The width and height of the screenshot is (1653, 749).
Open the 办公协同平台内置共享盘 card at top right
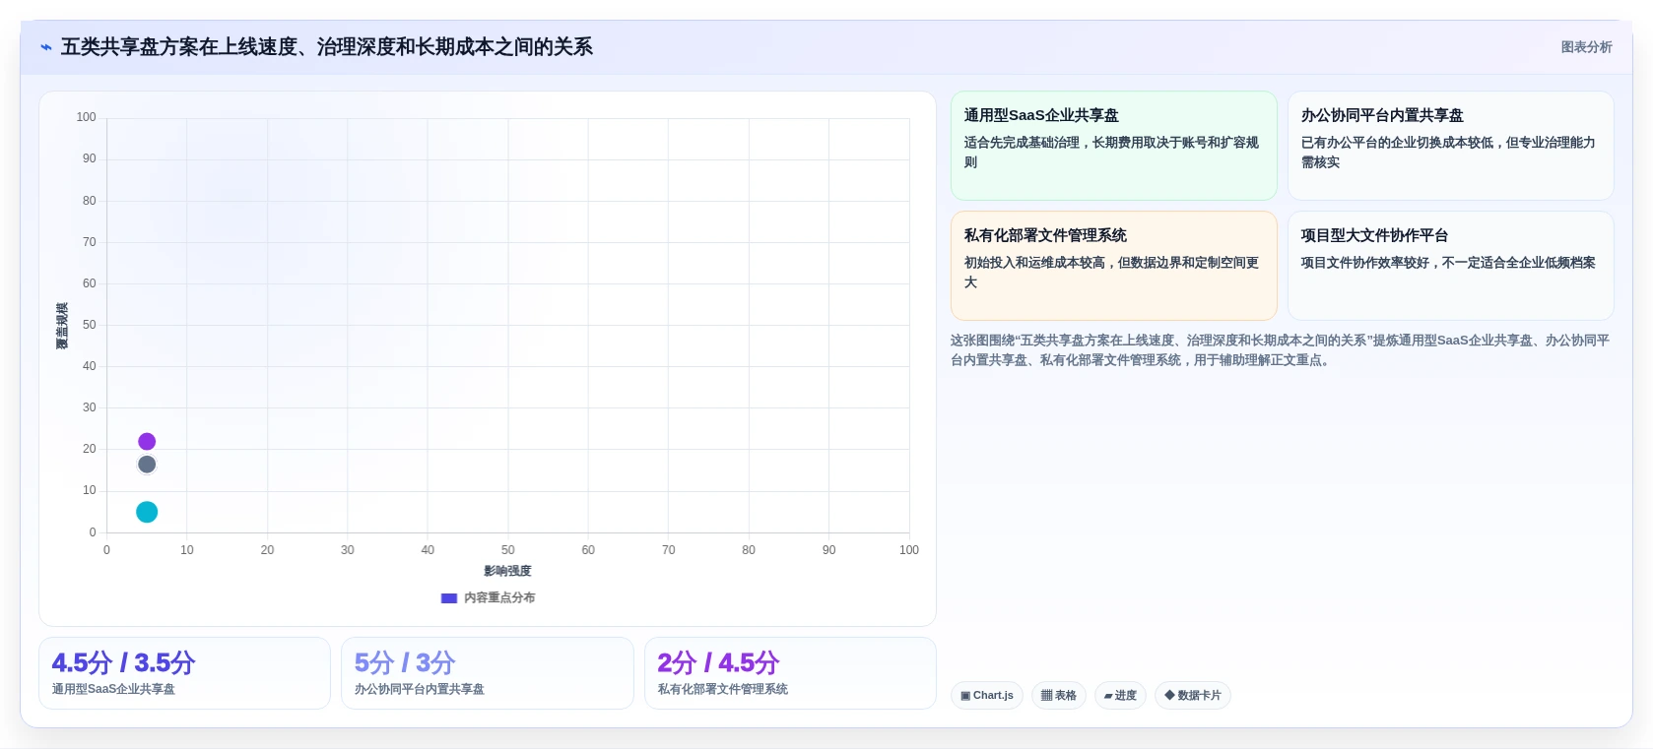click(1450, 146)
